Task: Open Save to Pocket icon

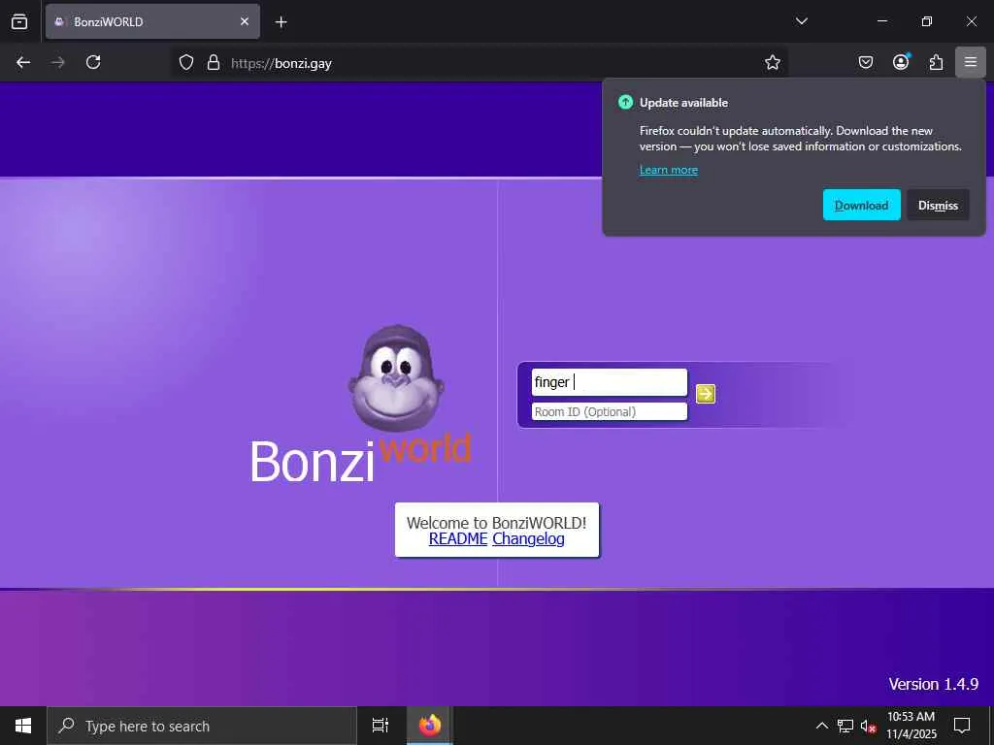Action: [865, 62]
